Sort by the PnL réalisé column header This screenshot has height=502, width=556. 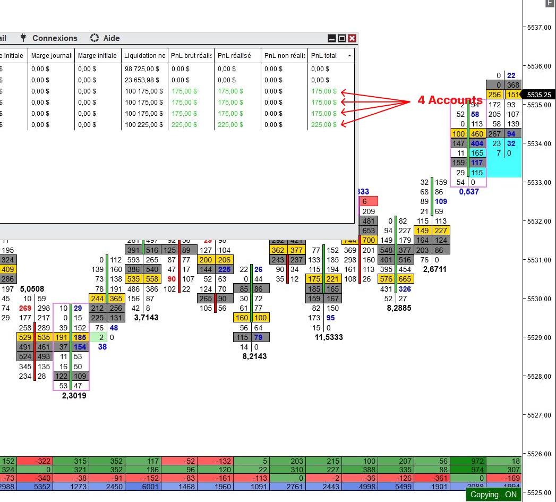[234, 56]
